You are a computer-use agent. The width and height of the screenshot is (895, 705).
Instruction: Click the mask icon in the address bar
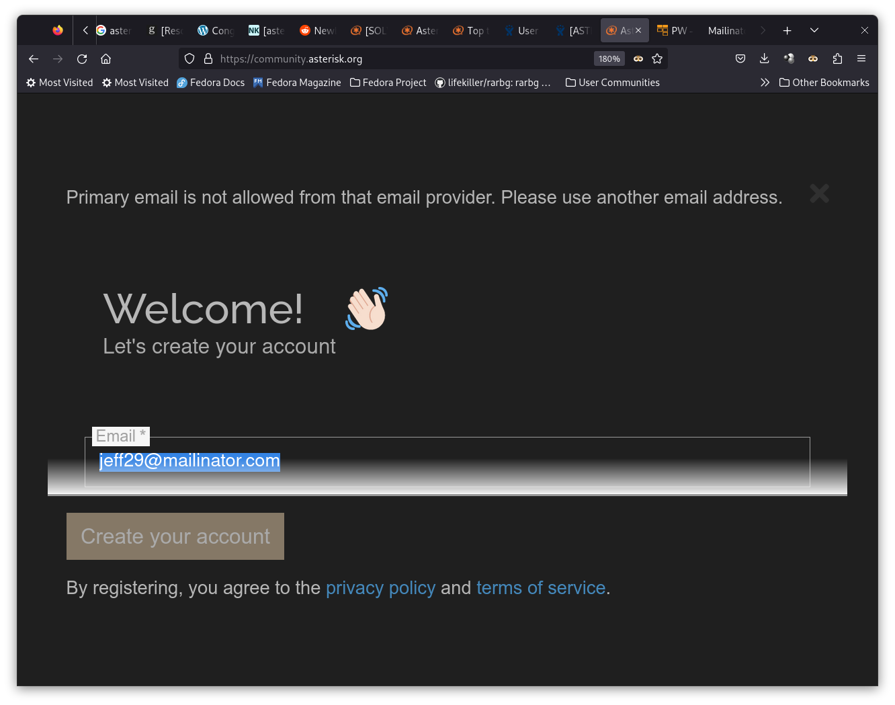click(638, 59)
